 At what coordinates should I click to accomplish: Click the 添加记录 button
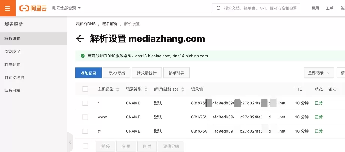[x=88, y=73]
